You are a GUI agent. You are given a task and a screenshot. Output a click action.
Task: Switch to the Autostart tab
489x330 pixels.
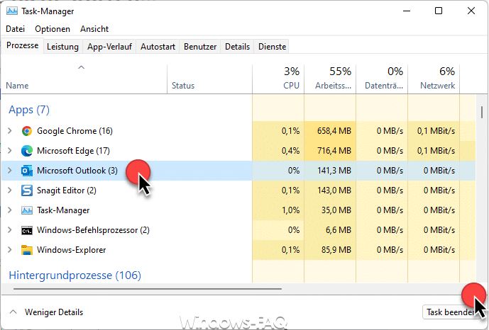(158, 47)
